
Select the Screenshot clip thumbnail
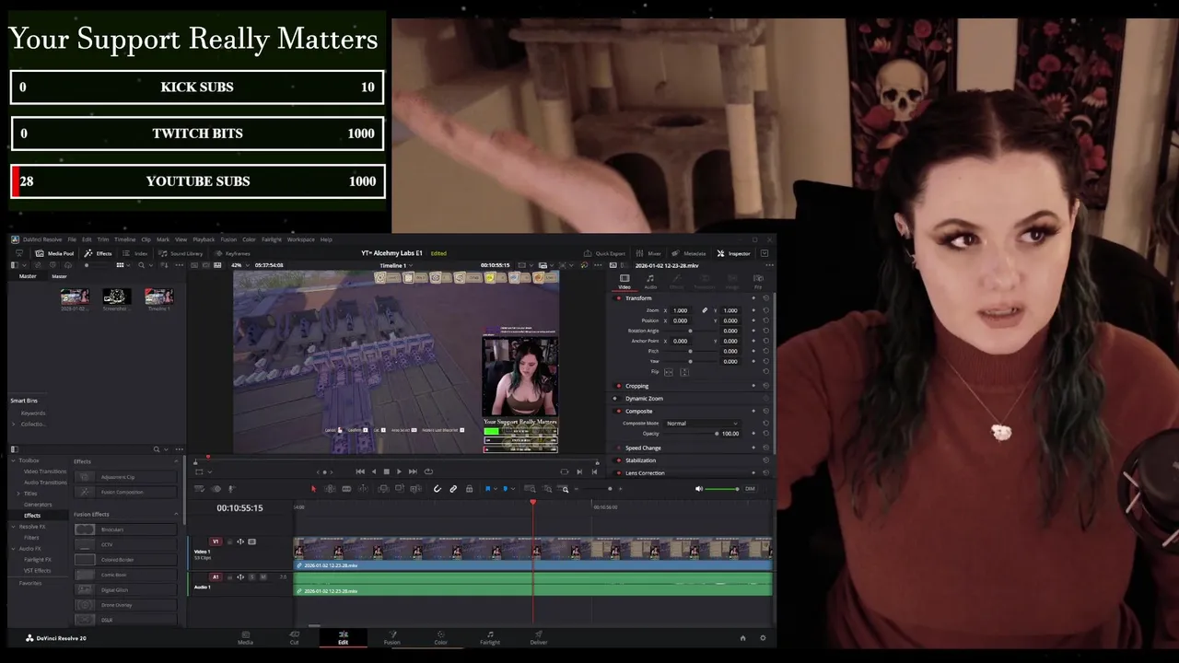(116, 297)
